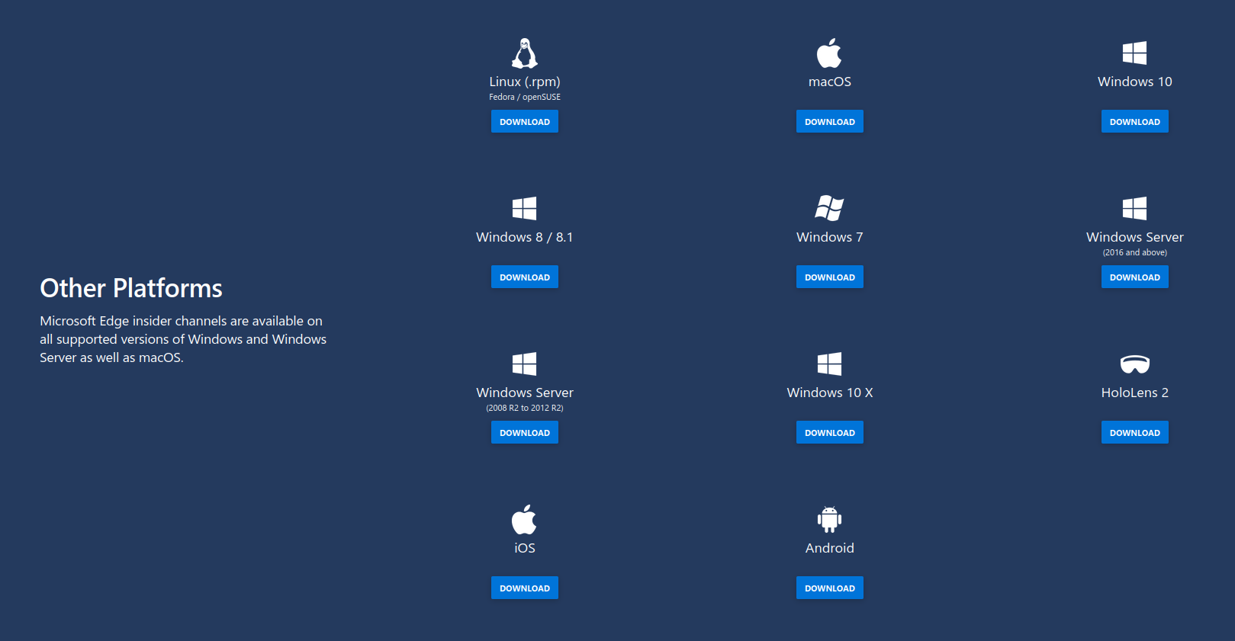Click the 'macOS' platform label
The height and width of the screenshot is (641, 1235).
tap(830, 82)
